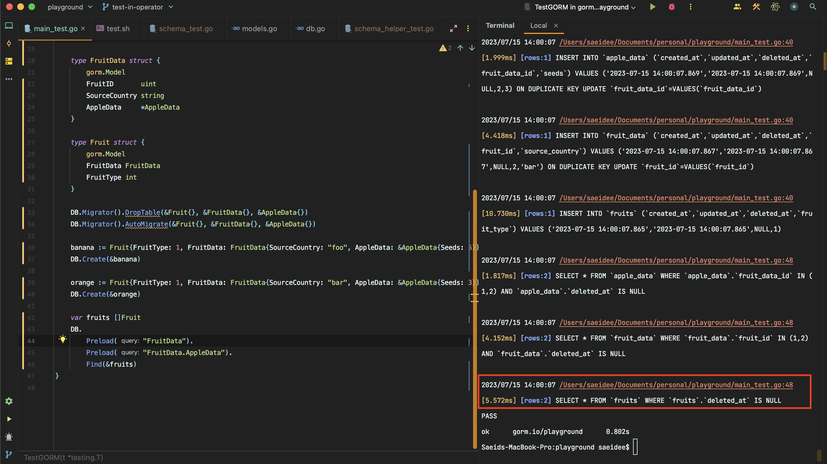Open IDE Settings via the gear icon

(9, 401)
